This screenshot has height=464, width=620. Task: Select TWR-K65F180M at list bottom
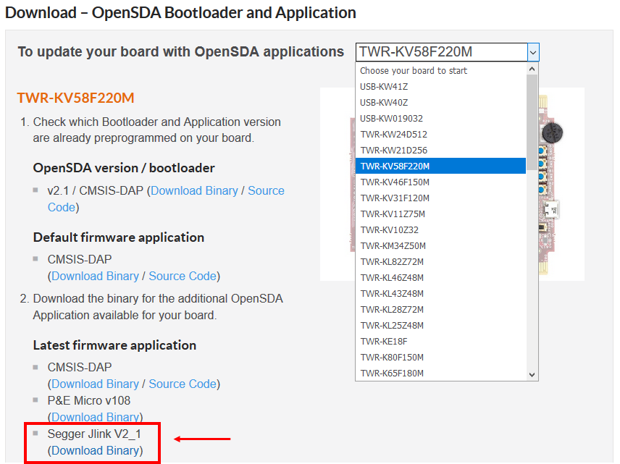point(392,374)
